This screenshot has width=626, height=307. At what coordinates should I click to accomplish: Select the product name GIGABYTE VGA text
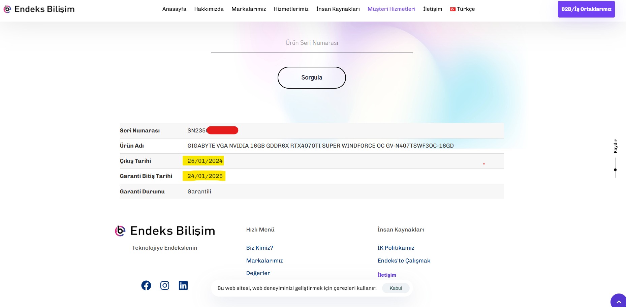(x=320, y=146)
